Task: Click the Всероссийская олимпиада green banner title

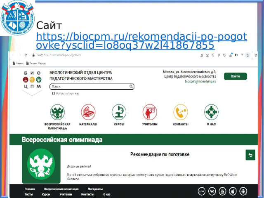Action: (x=62, y=139)
